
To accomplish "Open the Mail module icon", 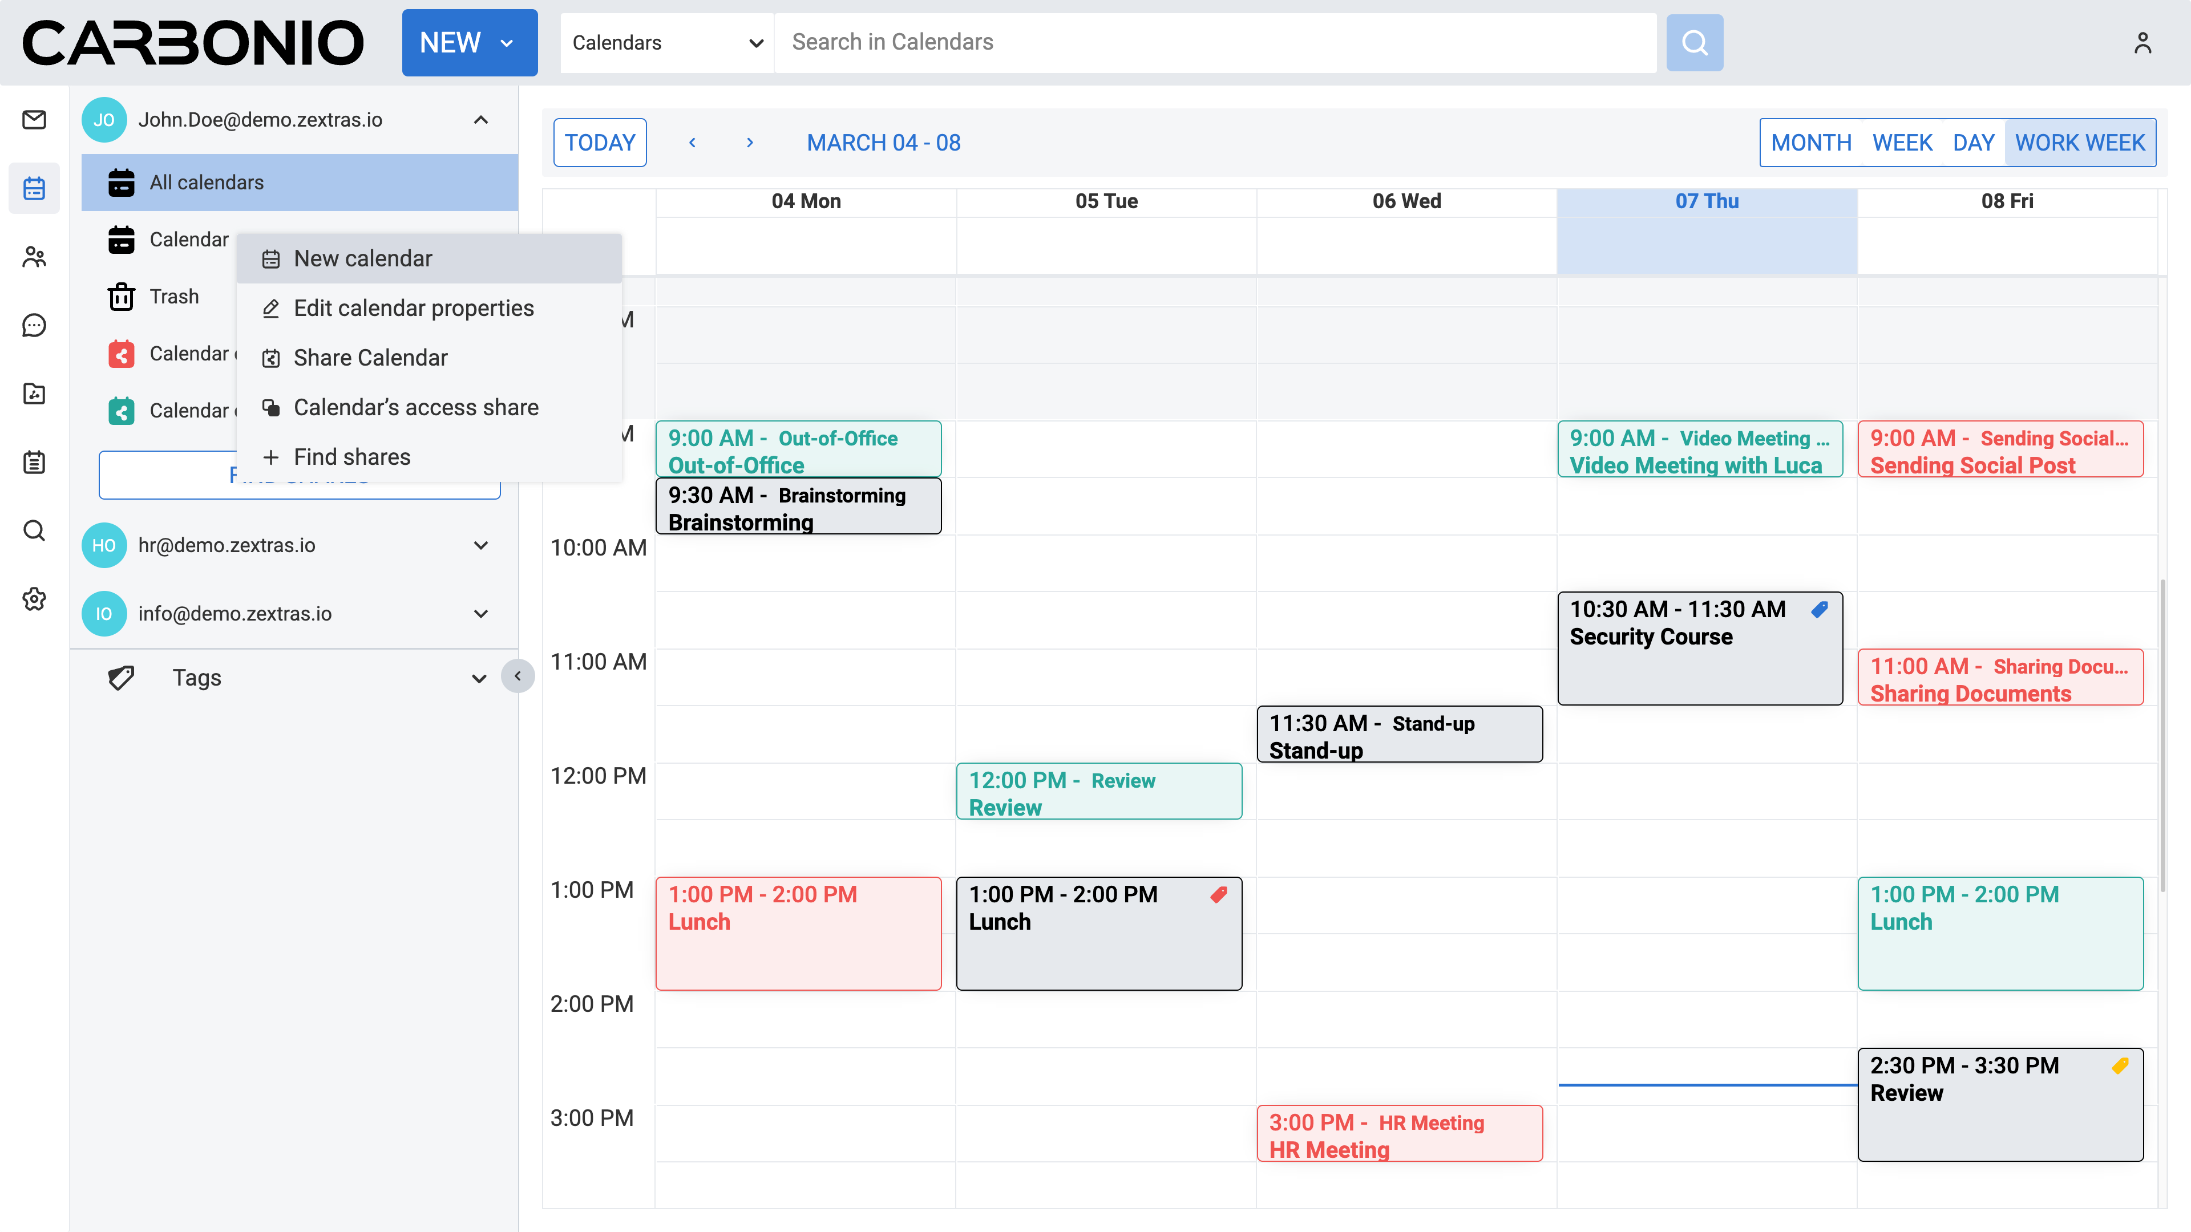I will [x=34, y=120].
